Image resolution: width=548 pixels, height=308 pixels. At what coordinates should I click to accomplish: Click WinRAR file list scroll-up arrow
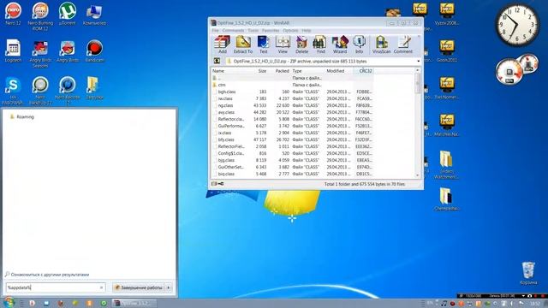417,70
